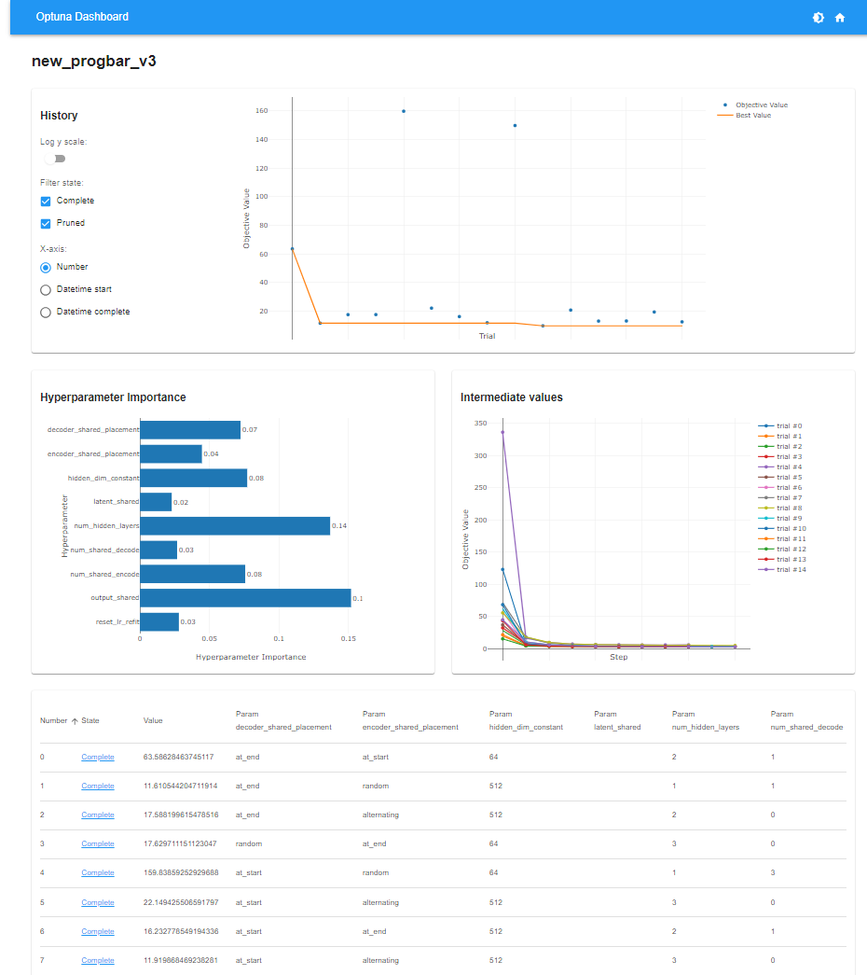The image size is (867, 975).
Task: Toggle trial #14 in legend
Action: click(782, 569)
